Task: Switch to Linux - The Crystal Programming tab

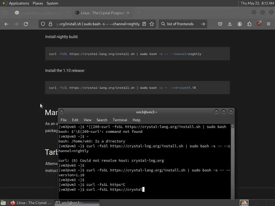Action: pyautogui.click(x=103, y=13)
